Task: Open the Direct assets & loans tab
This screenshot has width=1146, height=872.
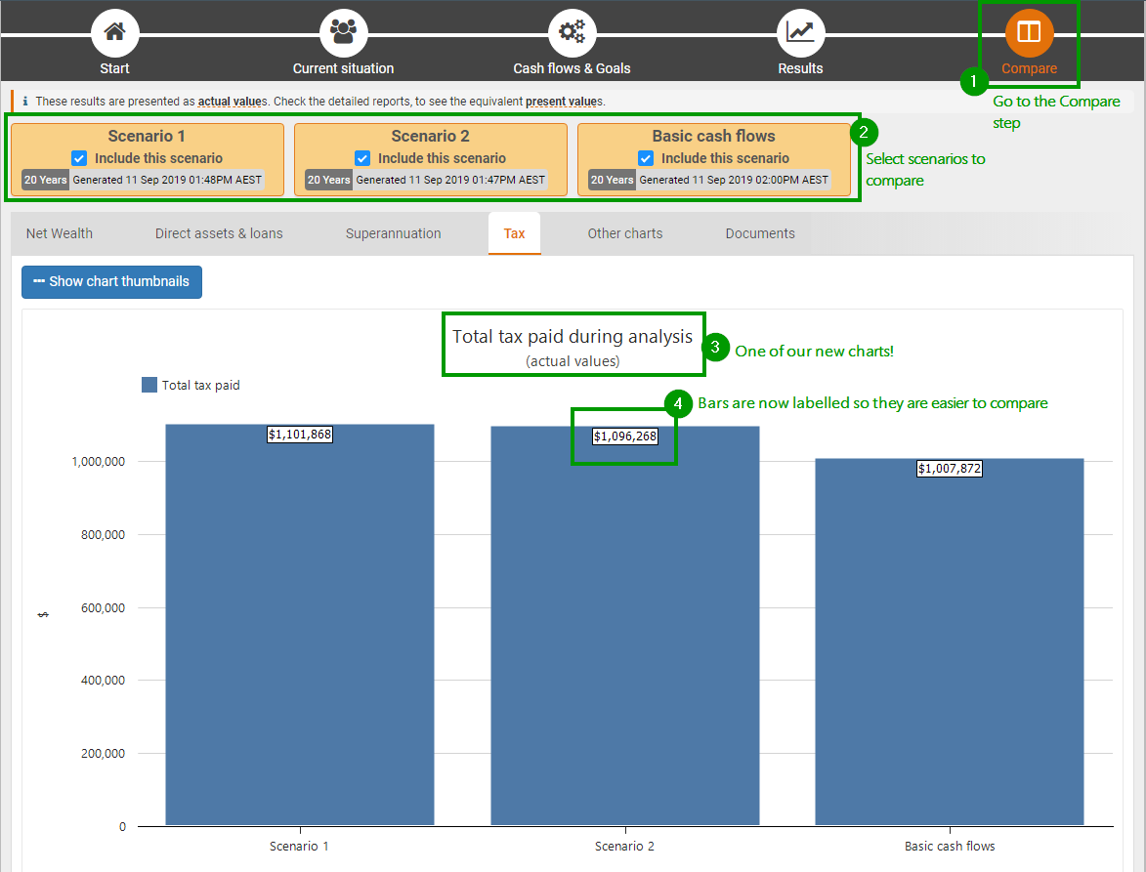Action: pos(219,233)
